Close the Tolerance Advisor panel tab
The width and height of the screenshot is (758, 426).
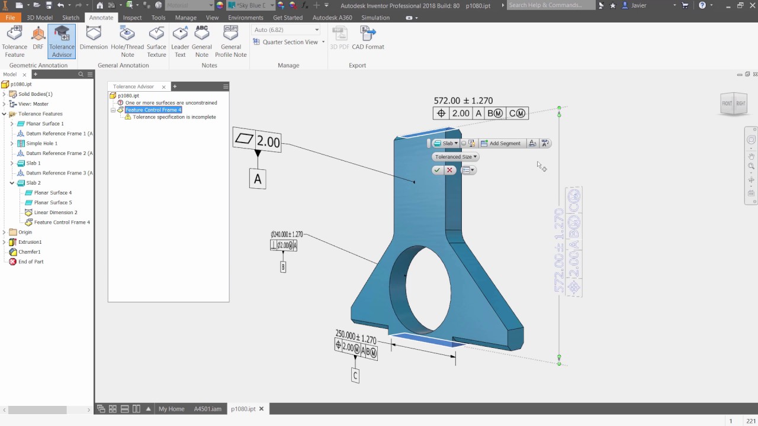click(164, 87)
